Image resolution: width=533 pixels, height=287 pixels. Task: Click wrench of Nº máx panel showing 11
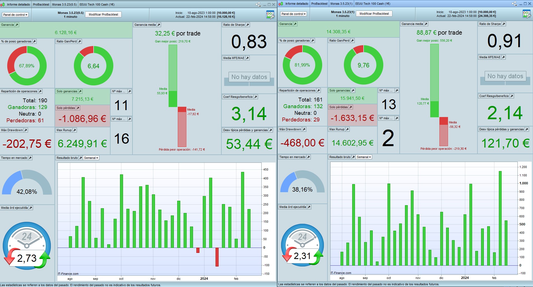tap(130, 91)
